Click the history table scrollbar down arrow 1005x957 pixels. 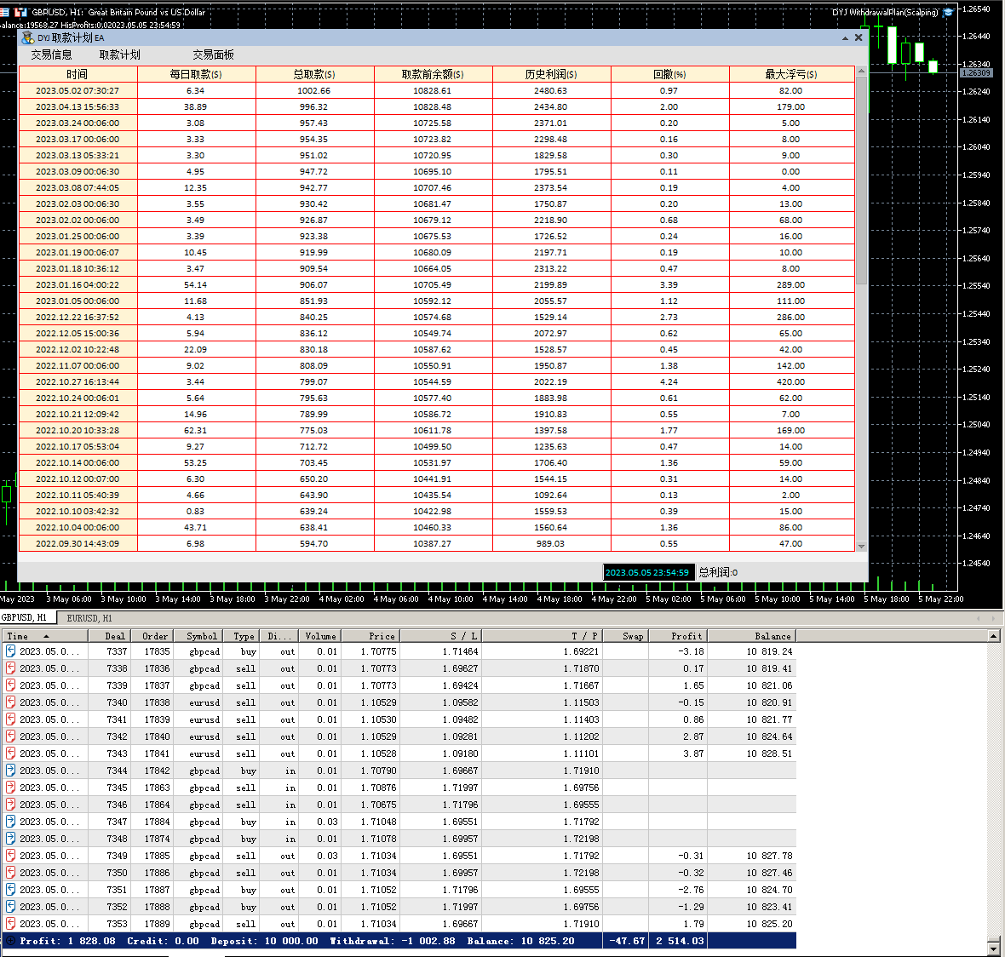pyautogui.click(x=993, y=948)
